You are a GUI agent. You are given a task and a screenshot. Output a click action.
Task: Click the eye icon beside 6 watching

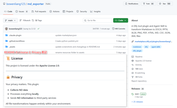pyautogui.click(x=133, y=73)
